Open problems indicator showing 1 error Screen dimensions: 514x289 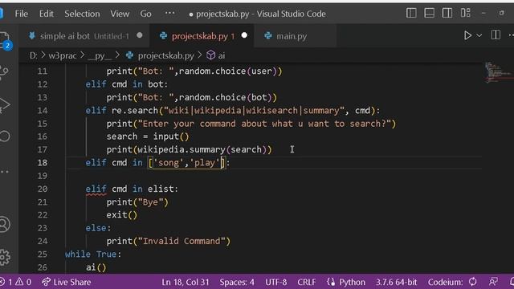[x=6, y=282]
